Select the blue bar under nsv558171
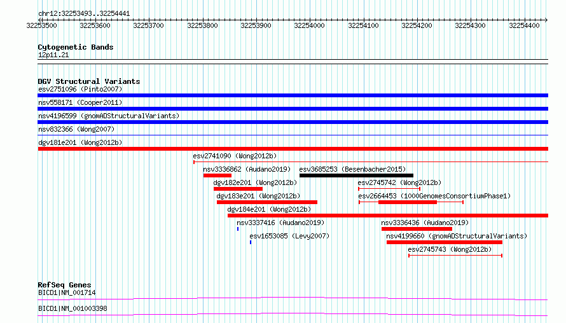 click(293, 109)
